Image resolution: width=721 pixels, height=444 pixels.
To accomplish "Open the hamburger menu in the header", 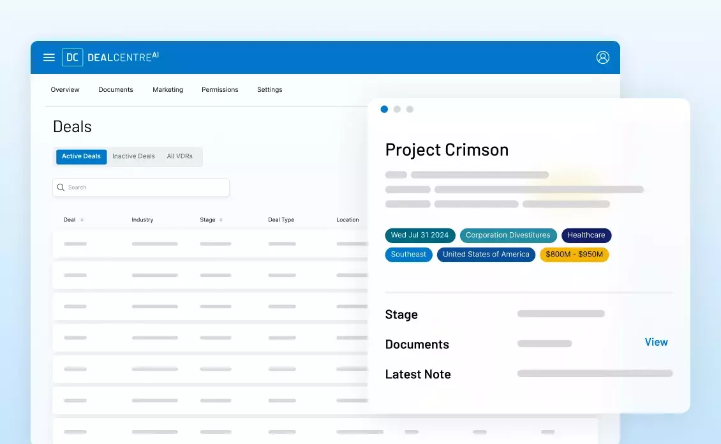I will [48, 57].
